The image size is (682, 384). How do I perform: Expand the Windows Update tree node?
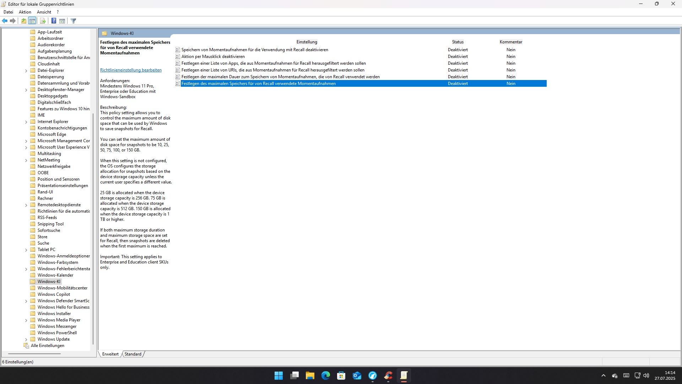(x=26, y=340)
